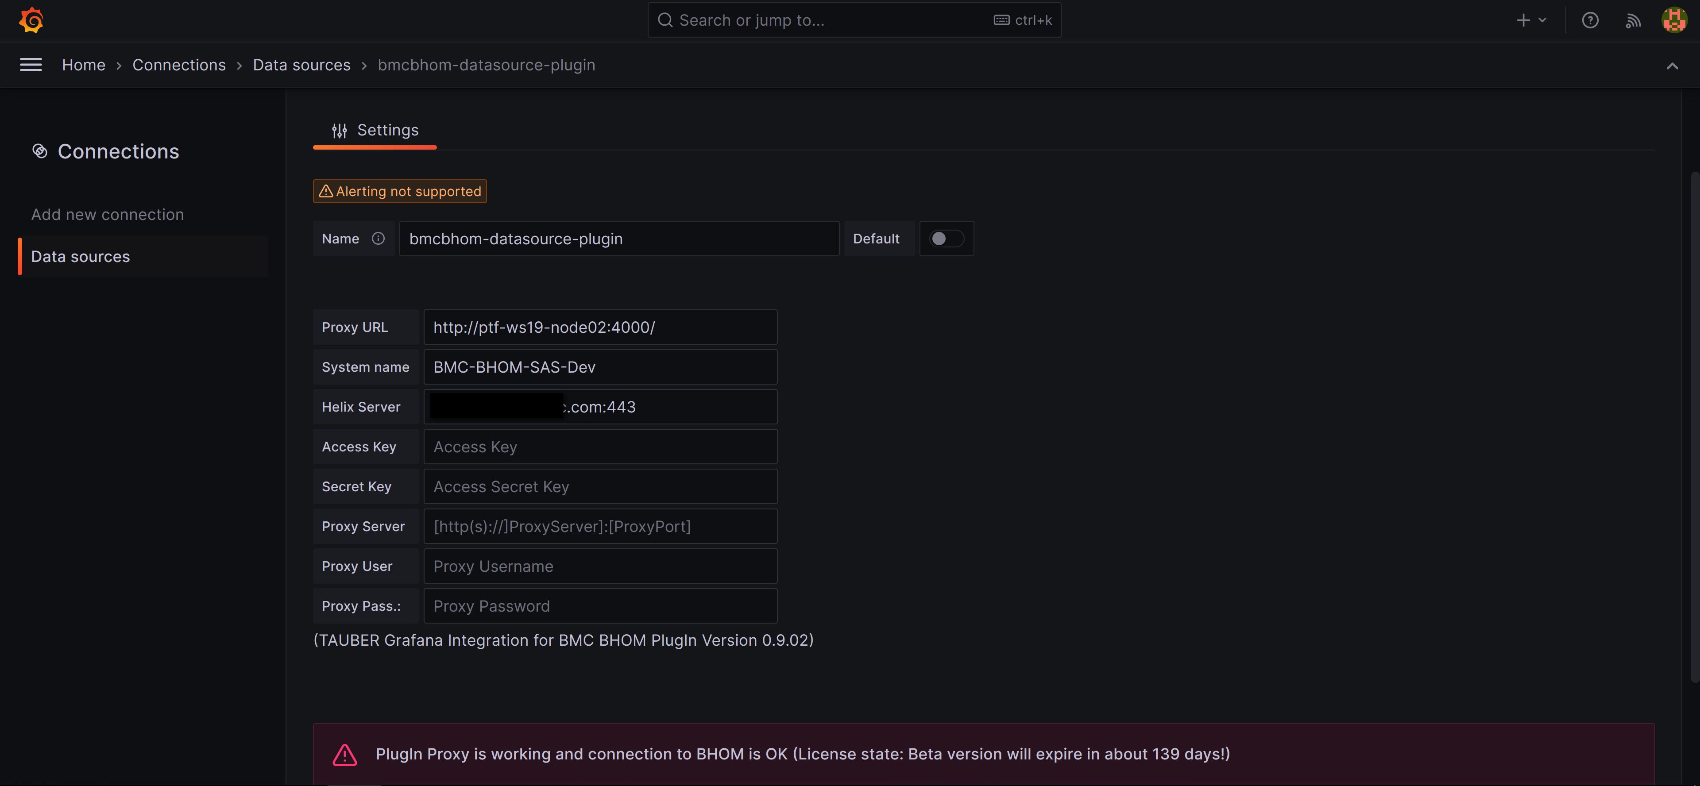Viewport: 1700px width, 786px height.
Task: Open the news RSS feed icon
Action: click(x=1633, y=20)
